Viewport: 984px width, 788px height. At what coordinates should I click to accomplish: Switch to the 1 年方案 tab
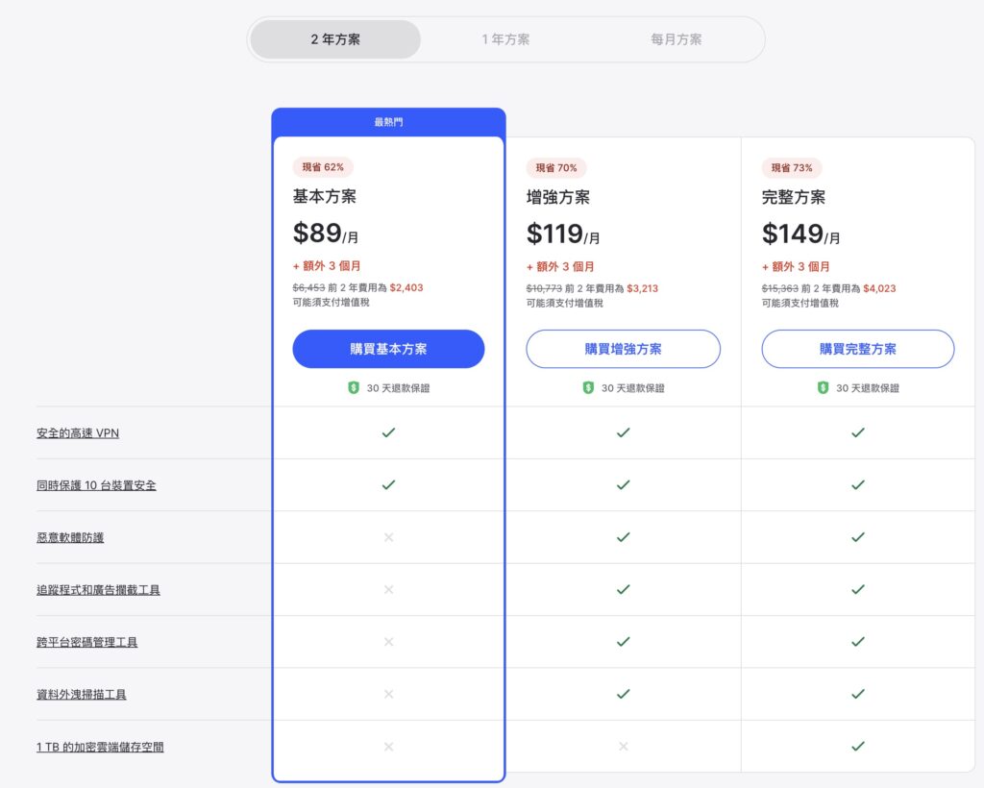click(505, 39)
